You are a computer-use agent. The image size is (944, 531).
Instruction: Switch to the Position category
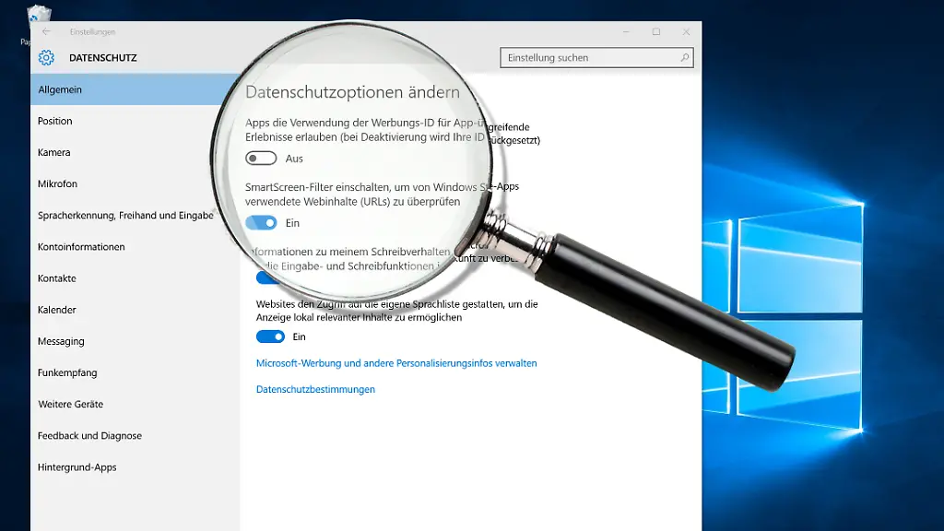(x=55, y=121)
